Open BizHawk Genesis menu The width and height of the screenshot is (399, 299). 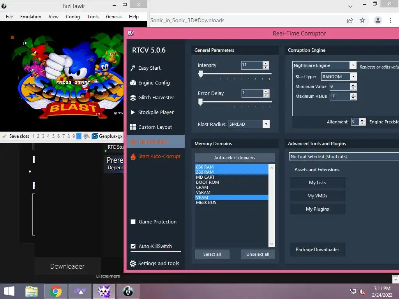(x=114, y=16)
